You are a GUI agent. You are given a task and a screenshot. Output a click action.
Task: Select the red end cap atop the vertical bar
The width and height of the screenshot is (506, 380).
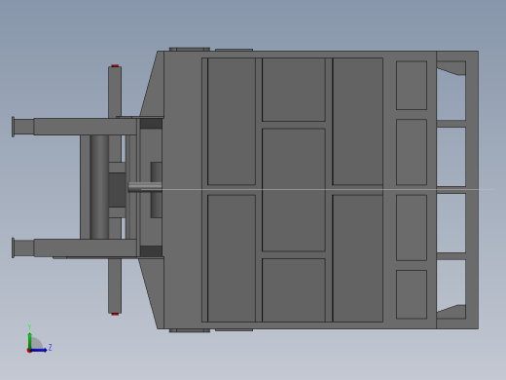(115, 66)
